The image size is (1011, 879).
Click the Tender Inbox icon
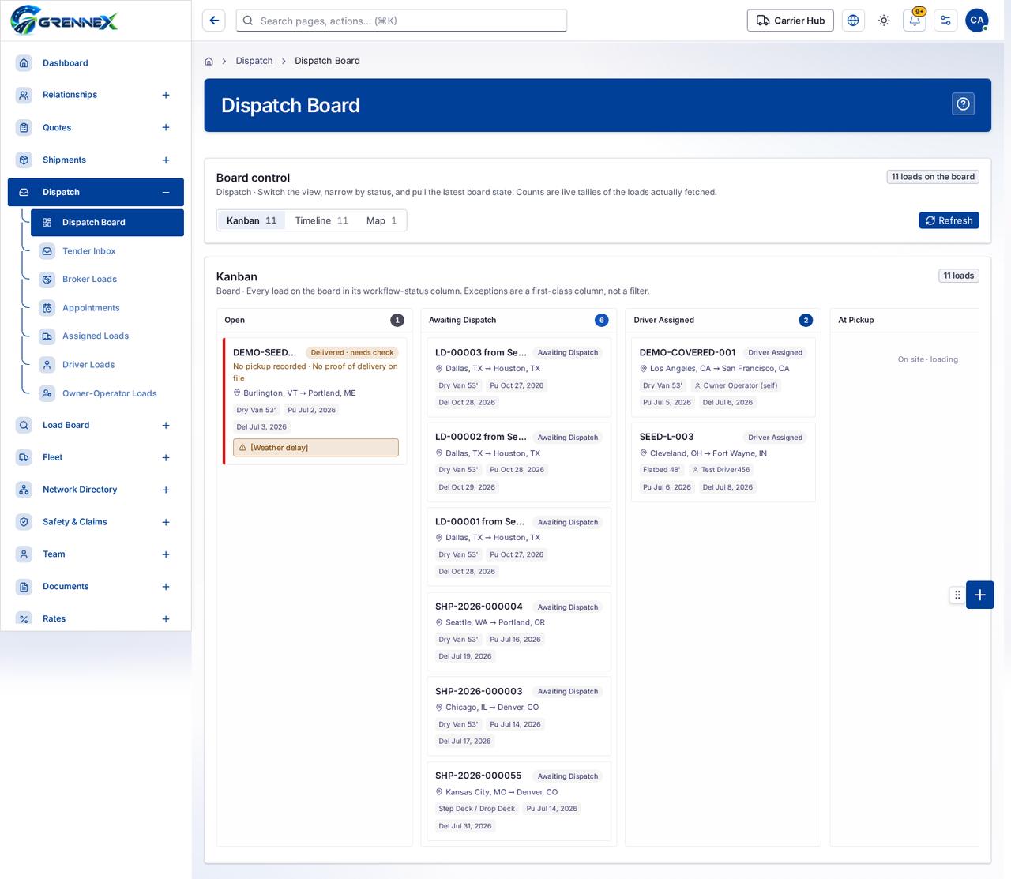pos(47,251)
